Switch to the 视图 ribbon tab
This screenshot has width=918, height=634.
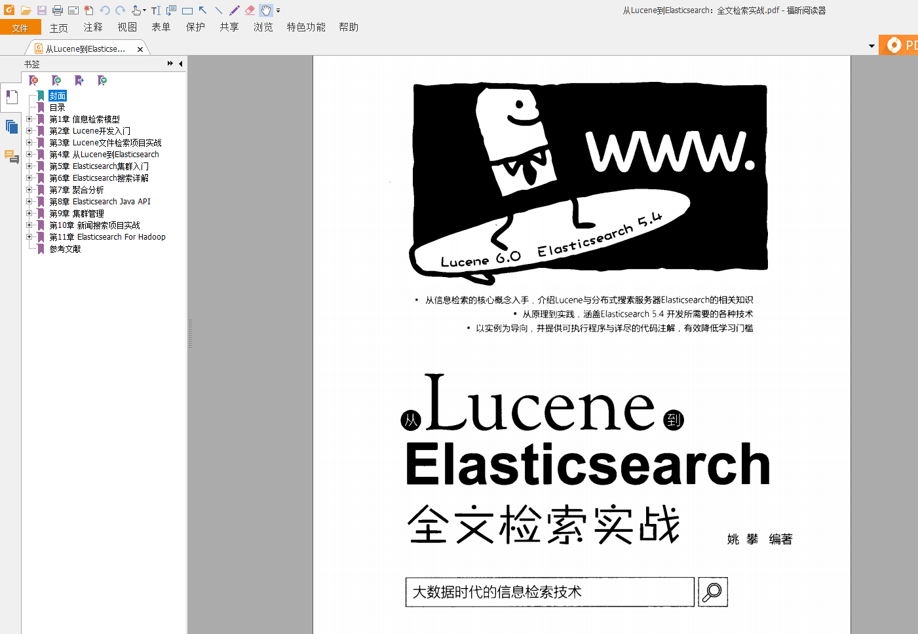pyautogui.click(x=127, y=28)
